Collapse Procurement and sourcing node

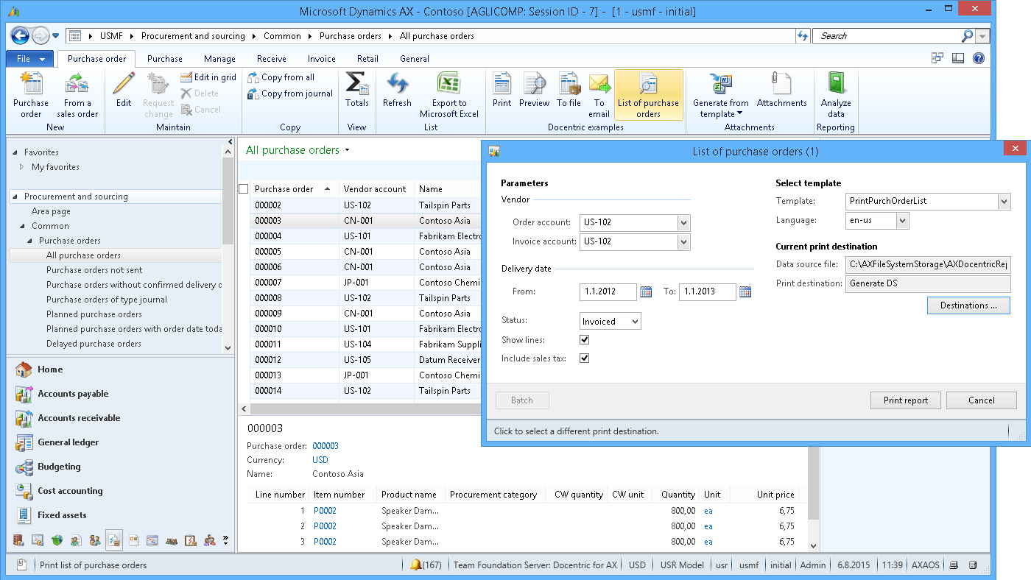[x=15, y=197]
